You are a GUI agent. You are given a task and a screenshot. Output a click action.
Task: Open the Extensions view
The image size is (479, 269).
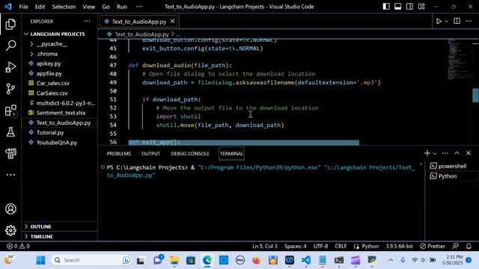click(x=10, y=111)
